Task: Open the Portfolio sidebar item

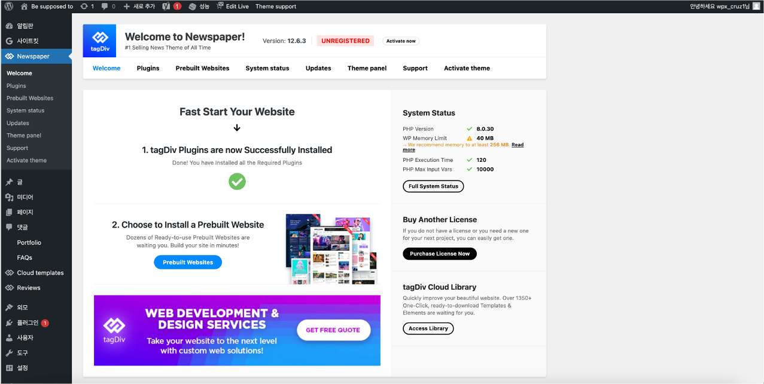Action: [29, 242]
